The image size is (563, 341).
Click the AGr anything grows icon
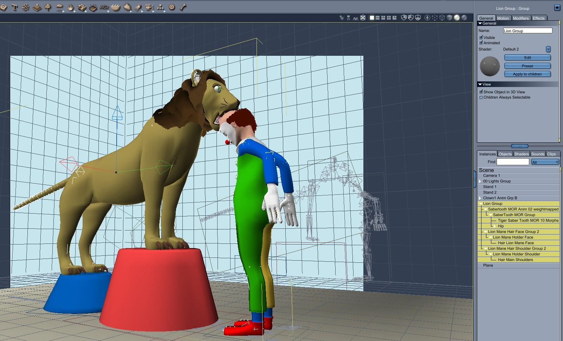[x=104, y=7]
